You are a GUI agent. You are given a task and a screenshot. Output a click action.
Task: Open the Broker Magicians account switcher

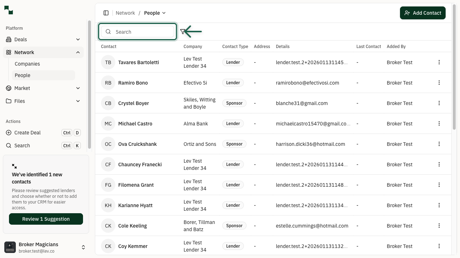(83, 247)
